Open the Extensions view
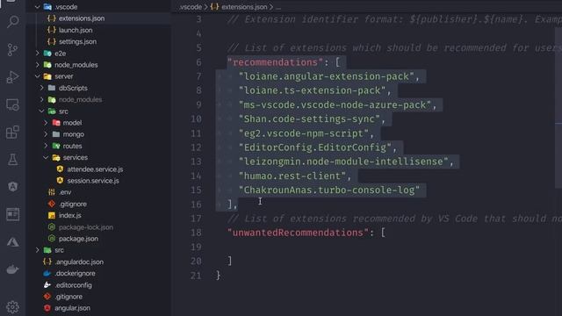The image size is (562, 316). (x=12, y=133)
